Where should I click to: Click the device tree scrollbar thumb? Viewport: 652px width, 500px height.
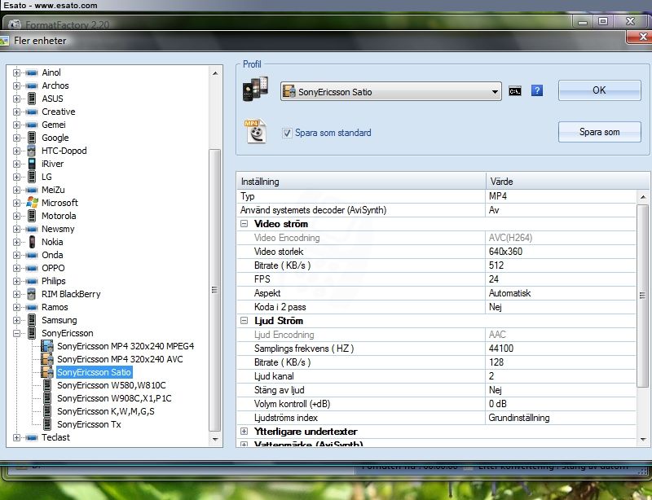tap(214, 290)
